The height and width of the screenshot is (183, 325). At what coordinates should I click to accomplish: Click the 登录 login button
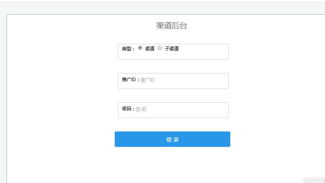[173, 139]
